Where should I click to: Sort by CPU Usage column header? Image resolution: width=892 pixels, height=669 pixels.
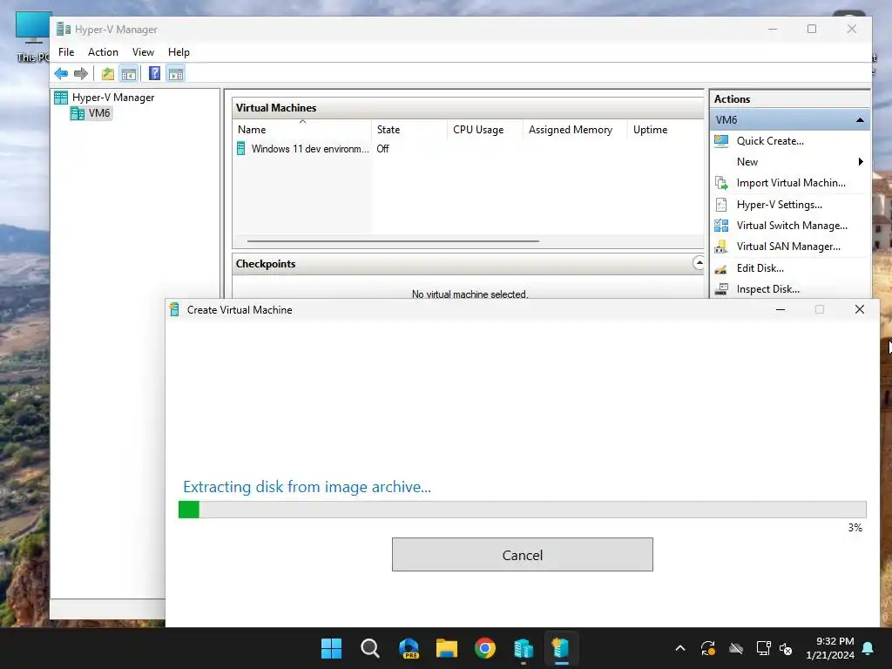tap(485, 130)
